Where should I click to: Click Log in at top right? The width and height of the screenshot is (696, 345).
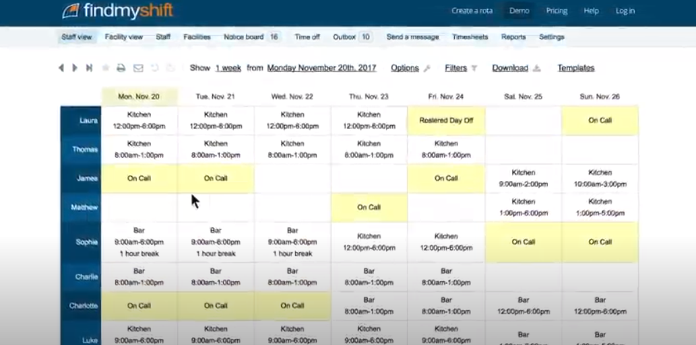(x=625, y=11)
